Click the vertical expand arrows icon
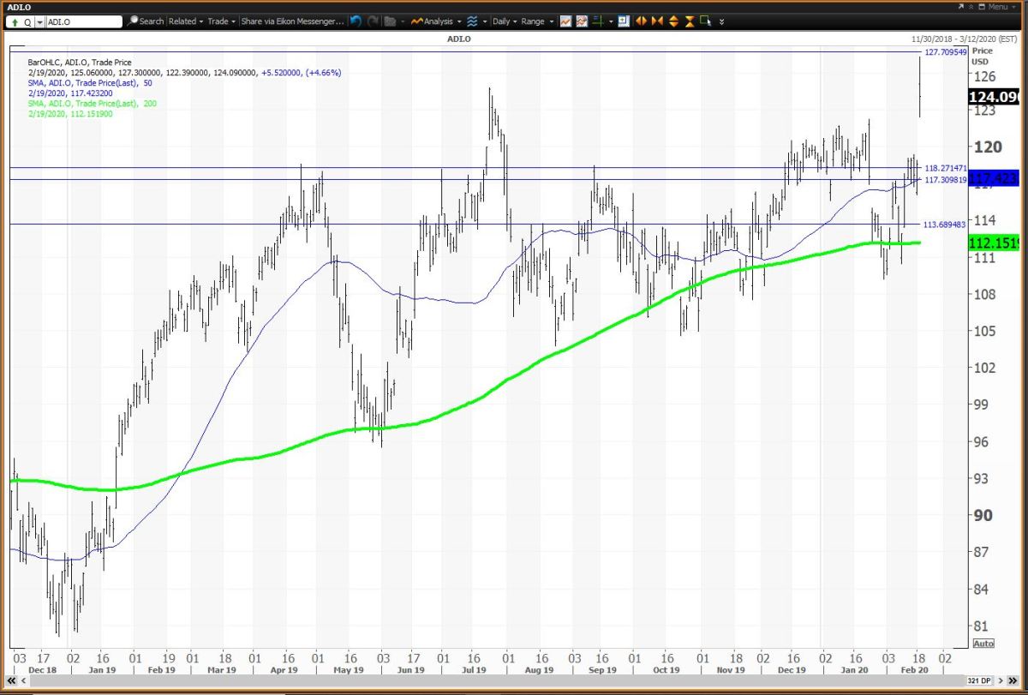 673,21
